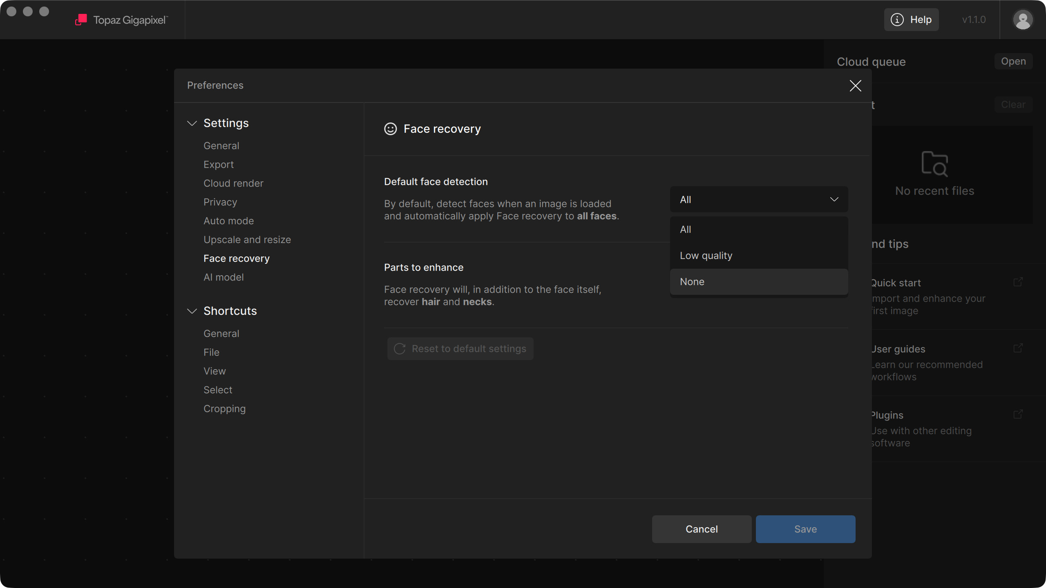
Task: Click the Help info button
Action: [911, 20]
